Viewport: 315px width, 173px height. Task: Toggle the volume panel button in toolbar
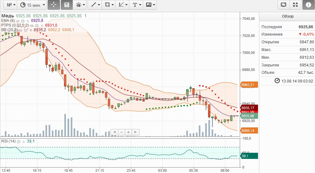(67, 5)
